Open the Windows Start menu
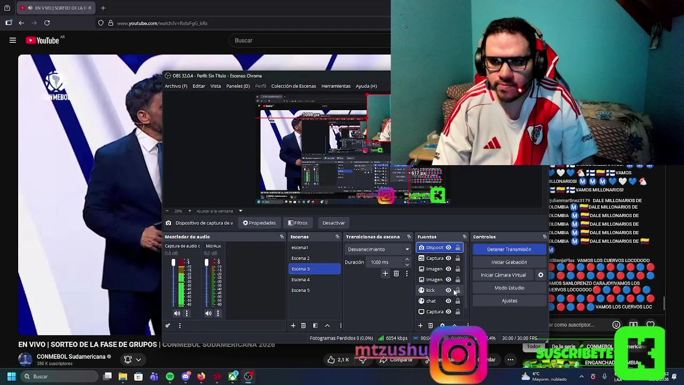Viewport: 684px width, 385px height. pos(11,376)
